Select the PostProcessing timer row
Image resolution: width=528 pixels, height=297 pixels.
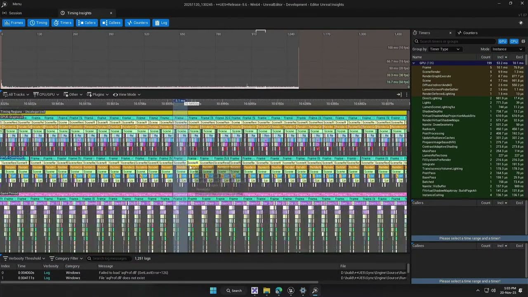[x=468, y=133]
